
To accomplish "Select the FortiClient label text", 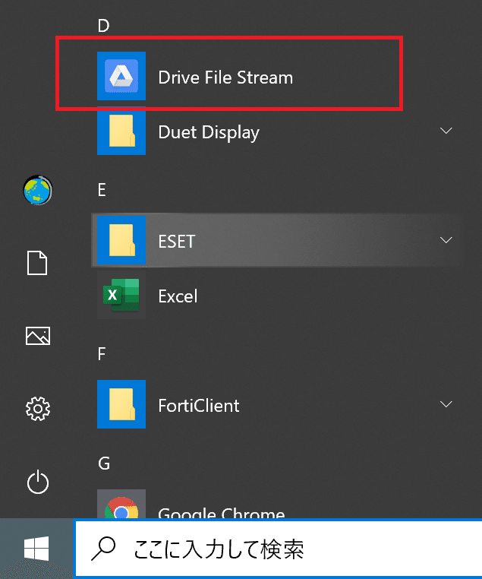I will [x=199, y=406].
